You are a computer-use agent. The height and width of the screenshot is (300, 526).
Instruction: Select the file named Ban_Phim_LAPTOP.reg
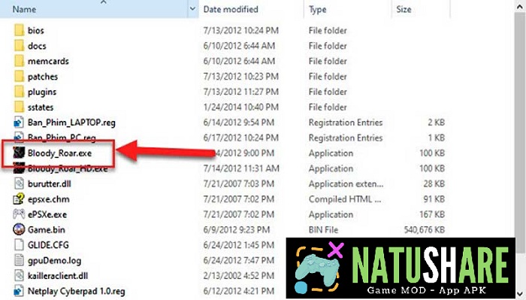coord(71,123)
